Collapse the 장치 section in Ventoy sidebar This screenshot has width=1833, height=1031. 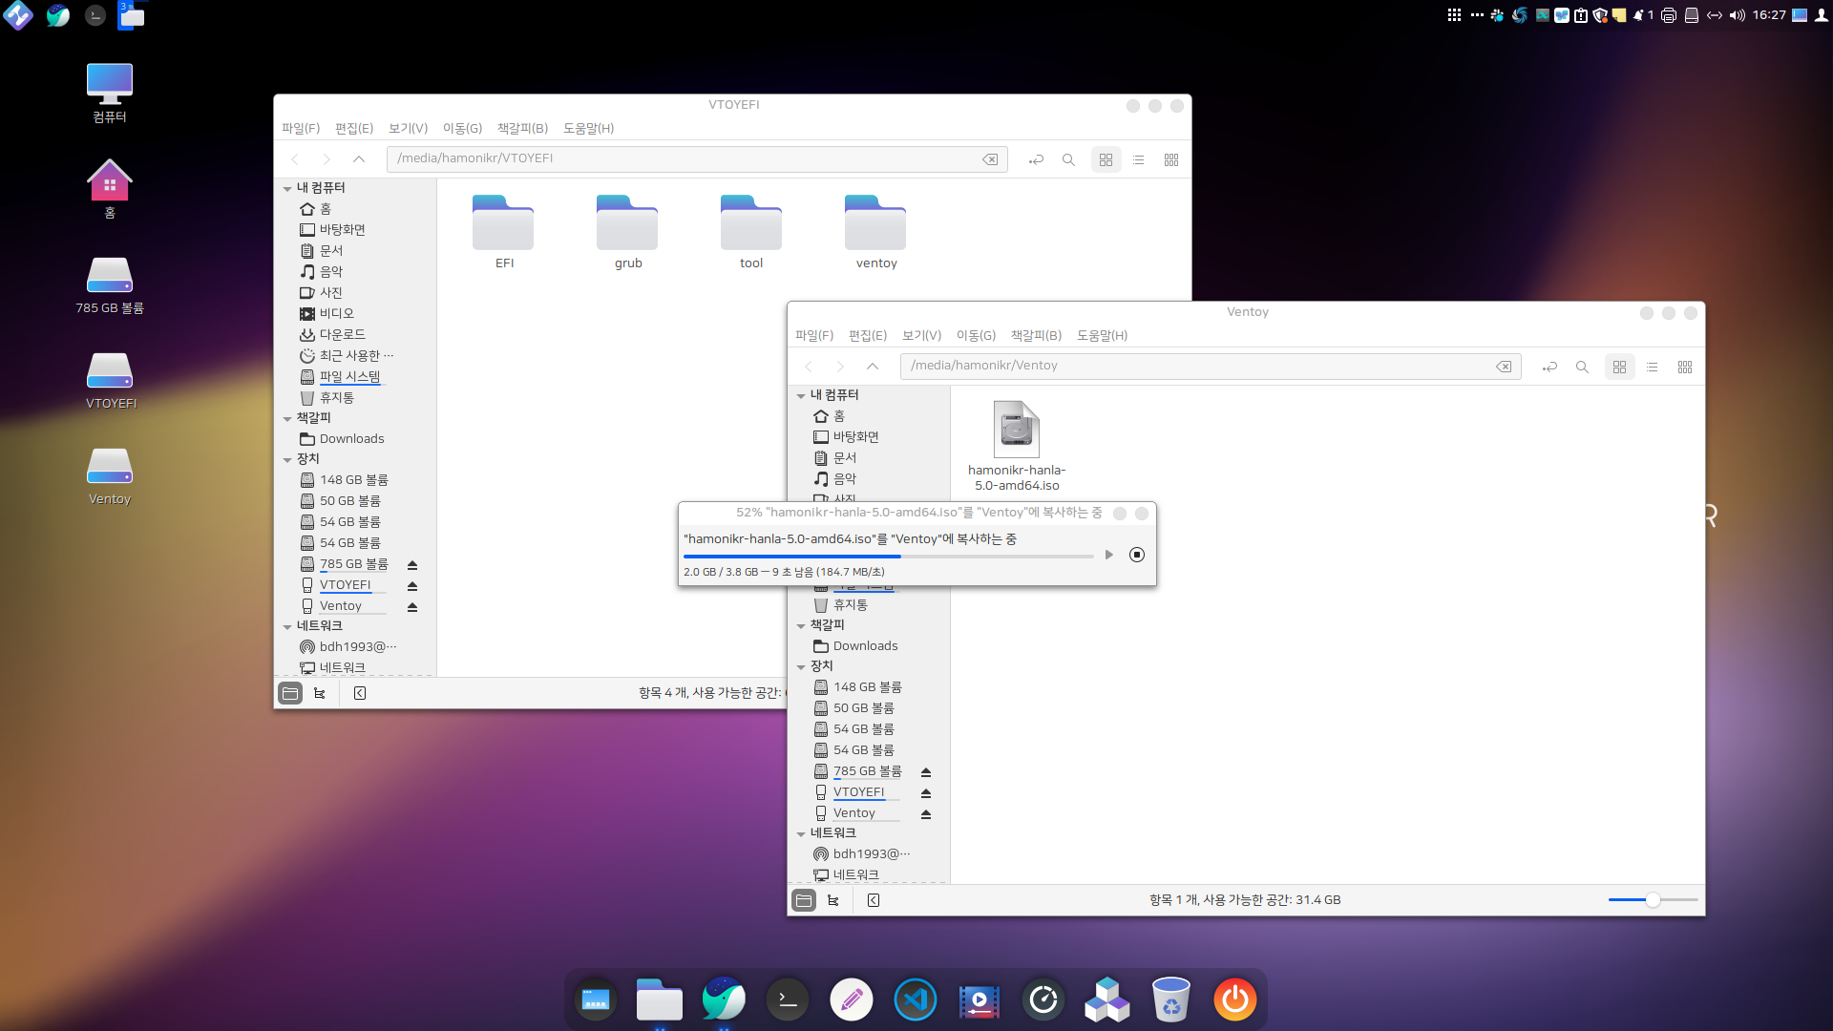[x=801, y=666]
